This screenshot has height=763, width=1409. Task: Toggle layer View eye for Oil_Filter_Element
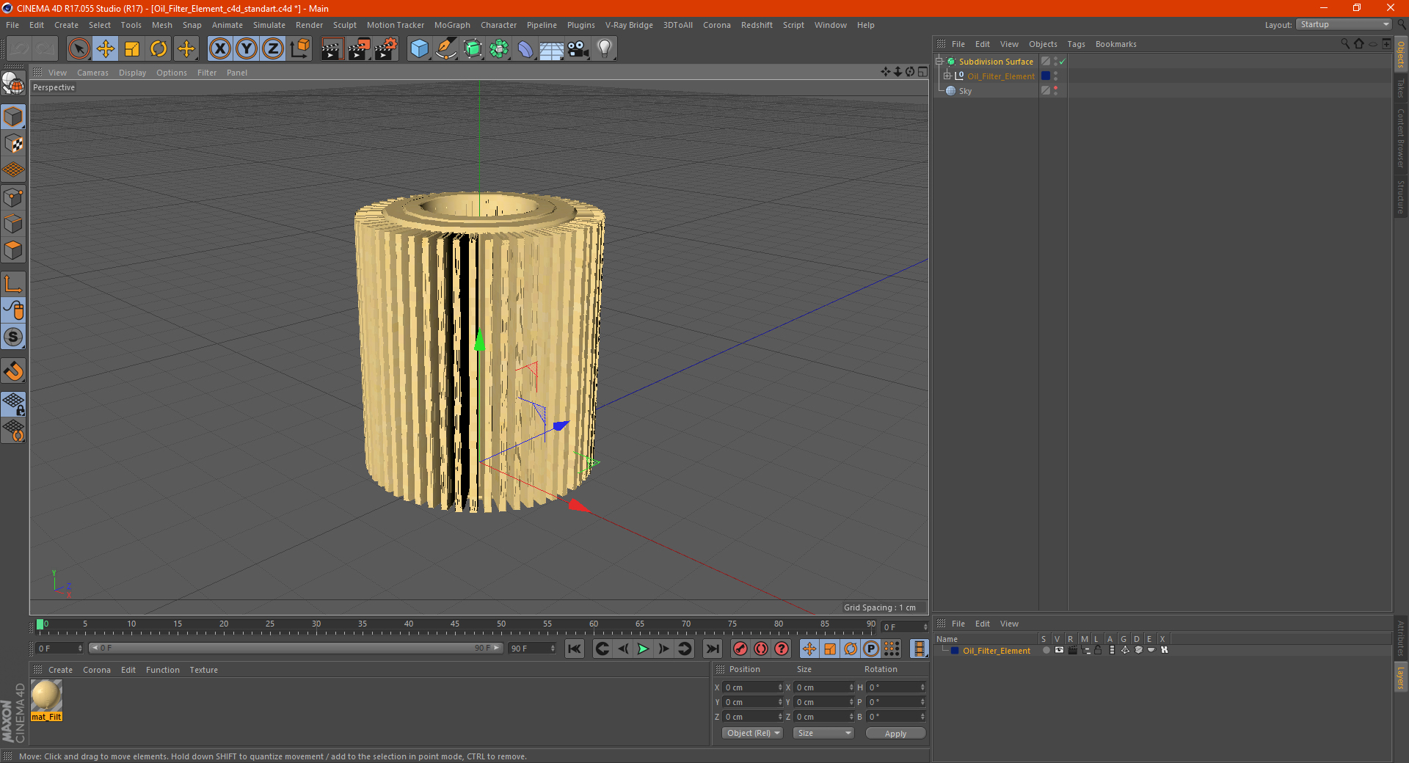coord(1059,650)
